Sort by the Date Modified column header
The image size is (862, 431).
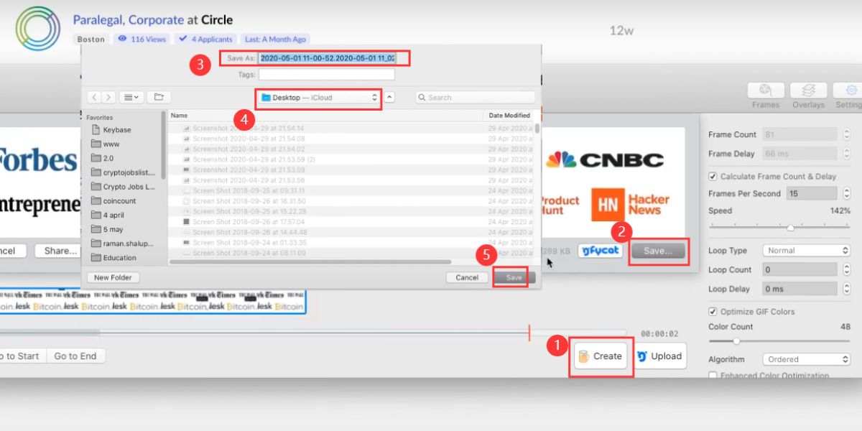tap(509, 115)
